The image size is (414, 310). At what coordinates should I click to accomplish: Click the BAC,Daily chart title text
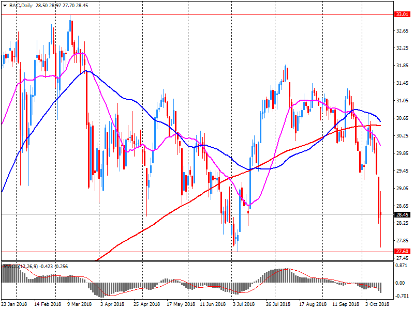[21, 6]
